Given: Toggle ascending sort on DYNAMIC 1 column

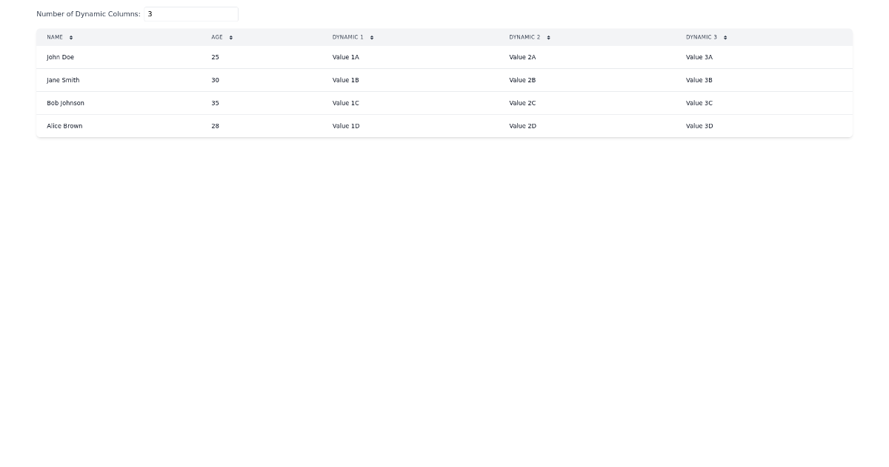Looking at the screenshot, I should coord(347,37).
